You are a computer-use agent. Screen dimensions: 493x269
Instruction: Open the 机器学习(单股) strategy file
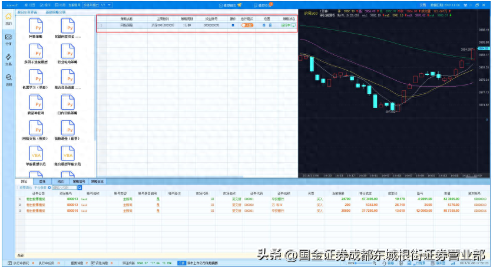tap(36, 79)
